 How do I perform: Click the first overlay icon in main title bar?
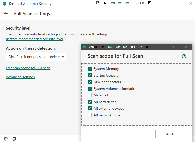click(98, 3)
